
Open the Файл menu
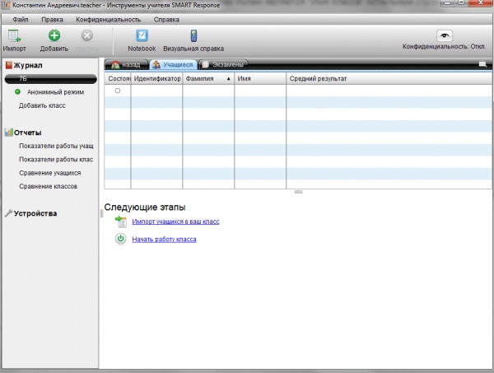(21, 20)
